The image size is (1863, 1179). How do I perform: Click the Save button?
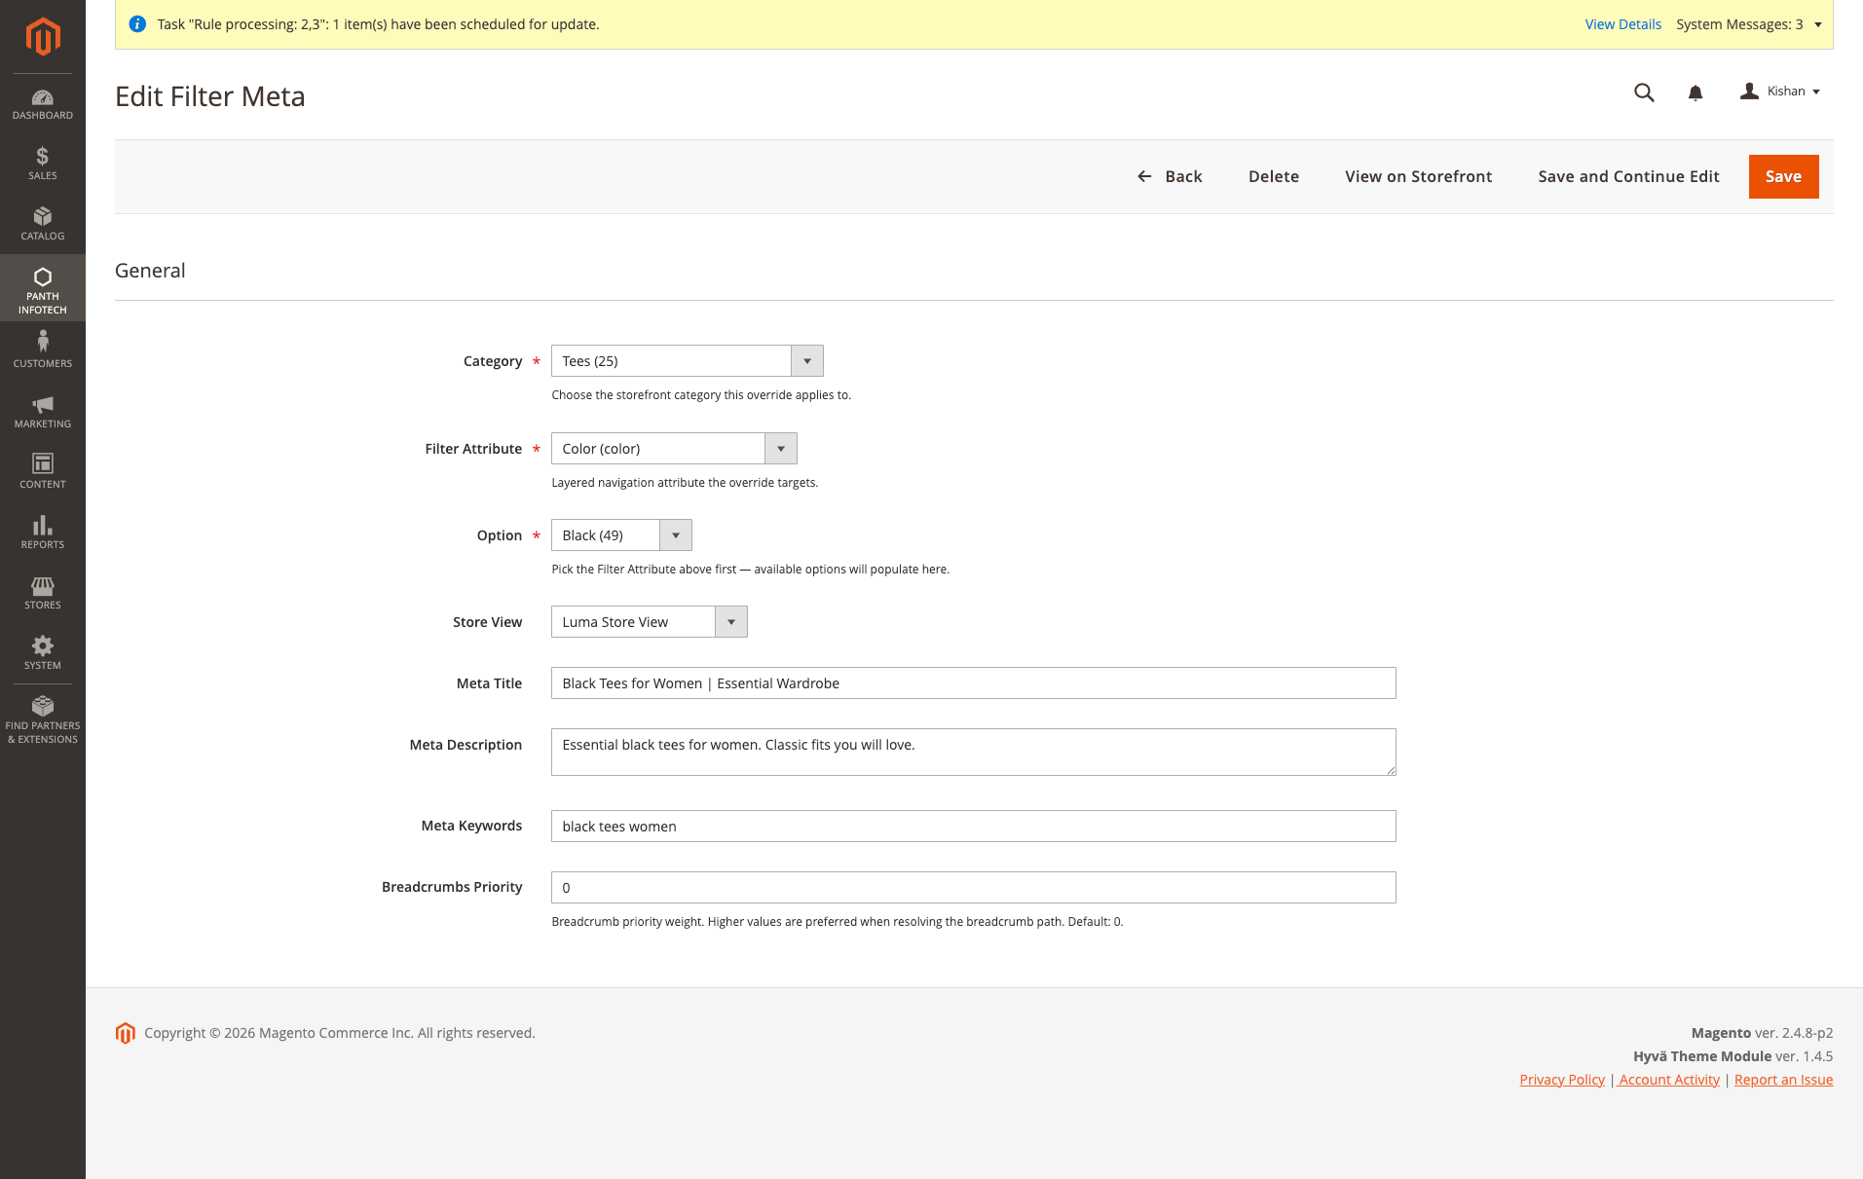point(1783,176)
